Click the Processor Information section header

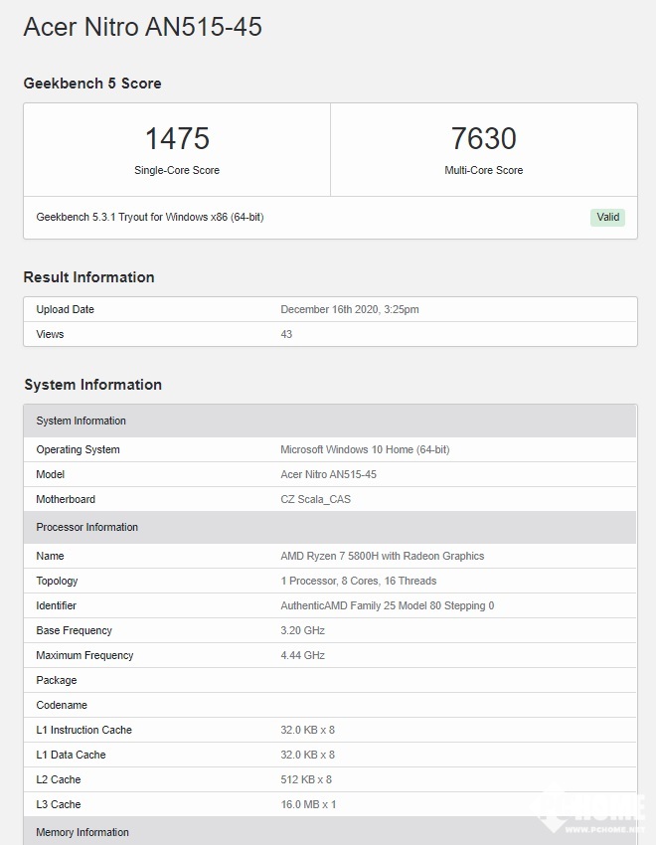click(x=86, y=527)
